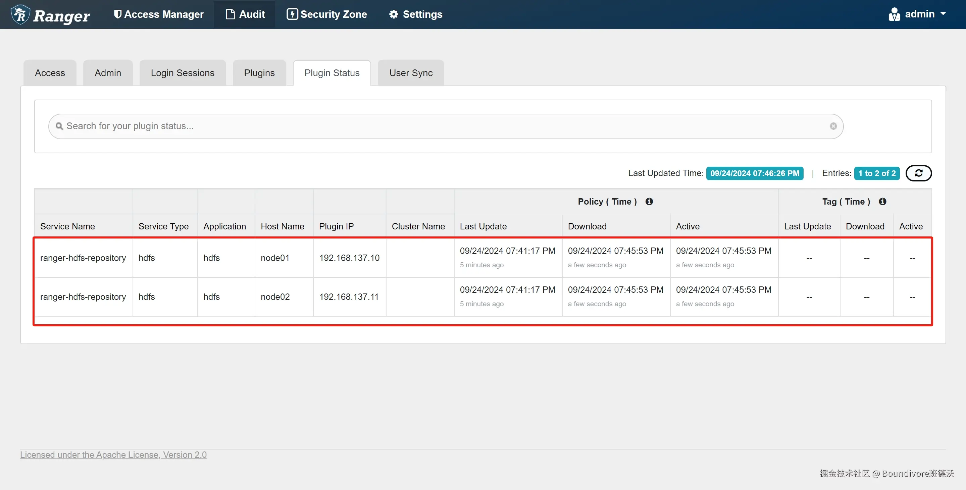Open the Audit menu
Viewport: 966px width, 490px height.
point(245,14)
